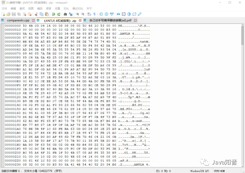Image resolution: width=245 pixels, height=173 pixels.
Task: Switch to the 自己动手写编译器链接器[ad].pdf tab
Action: pos(110,20)
